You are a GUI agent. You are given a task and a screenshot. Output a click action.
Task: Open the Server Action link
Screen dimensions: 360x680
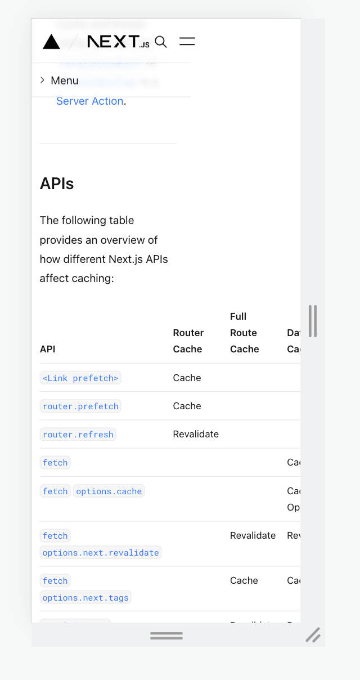click(89, 101)
